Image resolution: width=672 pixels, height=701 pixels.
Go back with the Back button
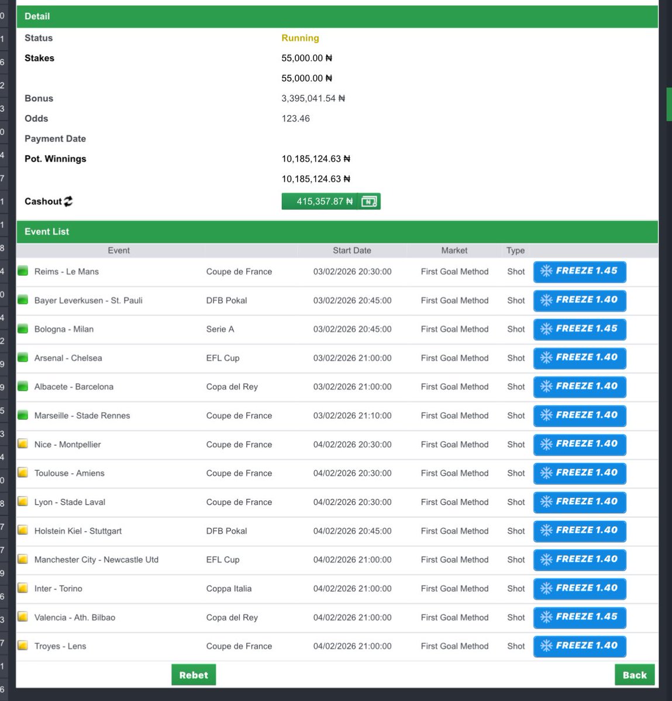pos(635,675)
